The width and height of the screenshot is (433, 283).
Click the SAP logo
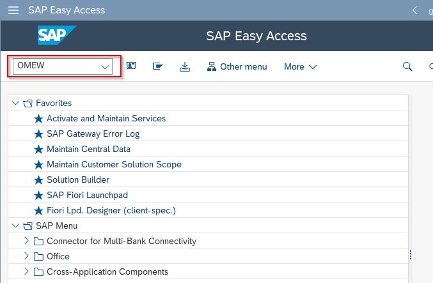pyautogui.click(x=57, y=35)
